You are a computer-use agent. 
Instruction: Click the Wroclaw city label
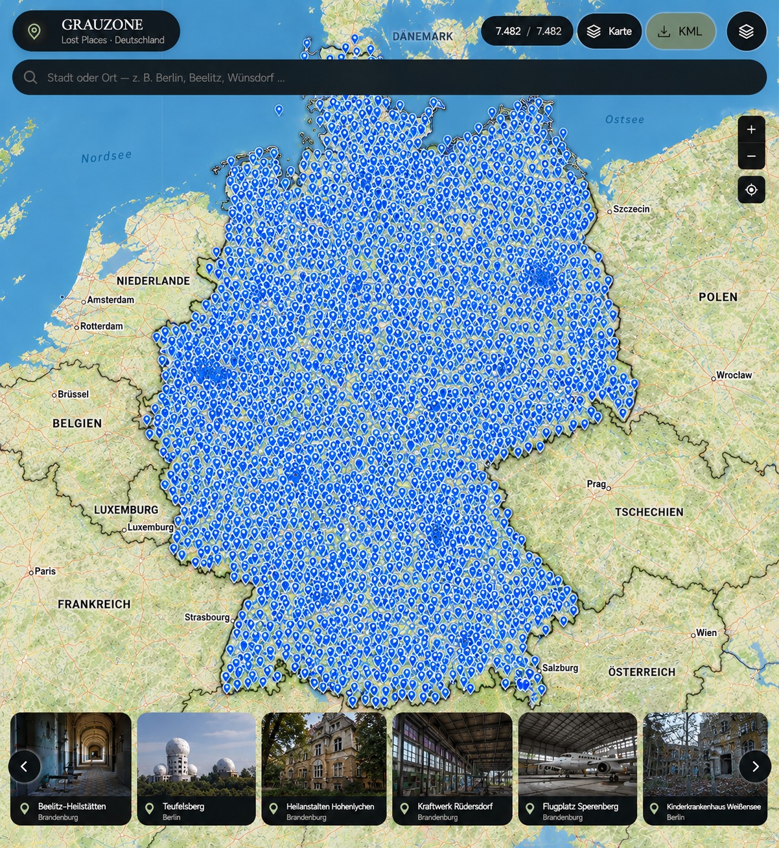pos(734,375)
